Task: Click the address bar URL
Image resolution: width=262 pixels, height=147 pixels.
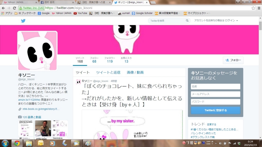Action: click(69, 8)
